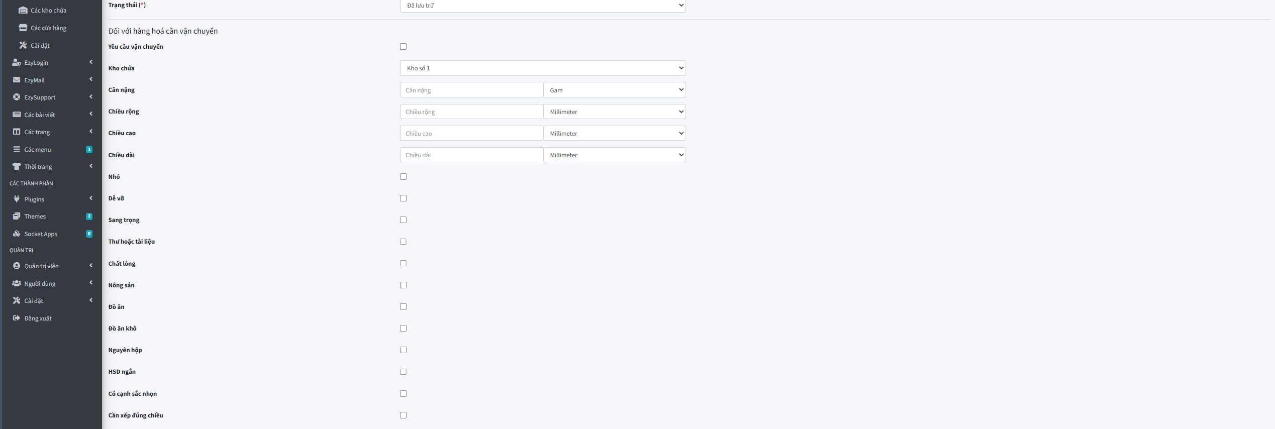Open the Các menu sidebar item
Image resolution: width=1275 pixels, height=429 pixels.
tap(38, 149)
